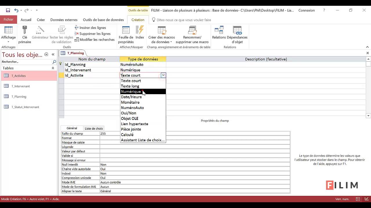Open the Tous les objets filter dropdown
This screenshot has height=208, width=371.
[x=46, y=54]
